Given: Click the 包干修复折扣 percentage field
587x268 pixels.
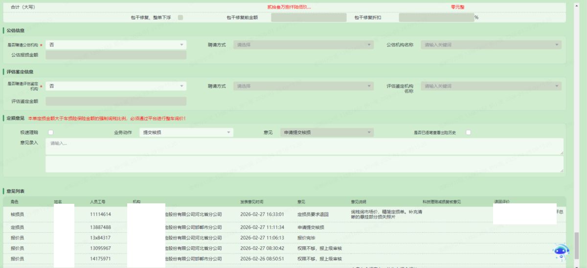Looking at the screenshot, I should [436, 18].
